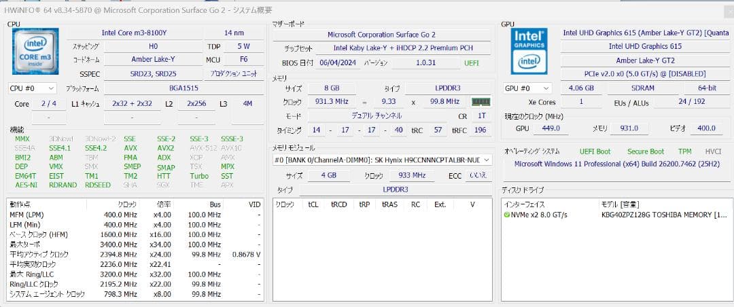Click the SSE4.2 feature flag

[96, 148]
